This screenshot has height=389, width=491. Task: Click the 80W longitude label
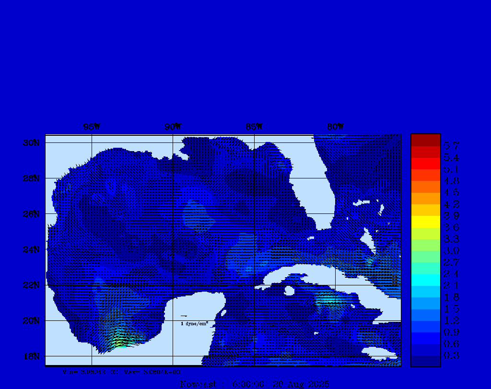(335, 127)
